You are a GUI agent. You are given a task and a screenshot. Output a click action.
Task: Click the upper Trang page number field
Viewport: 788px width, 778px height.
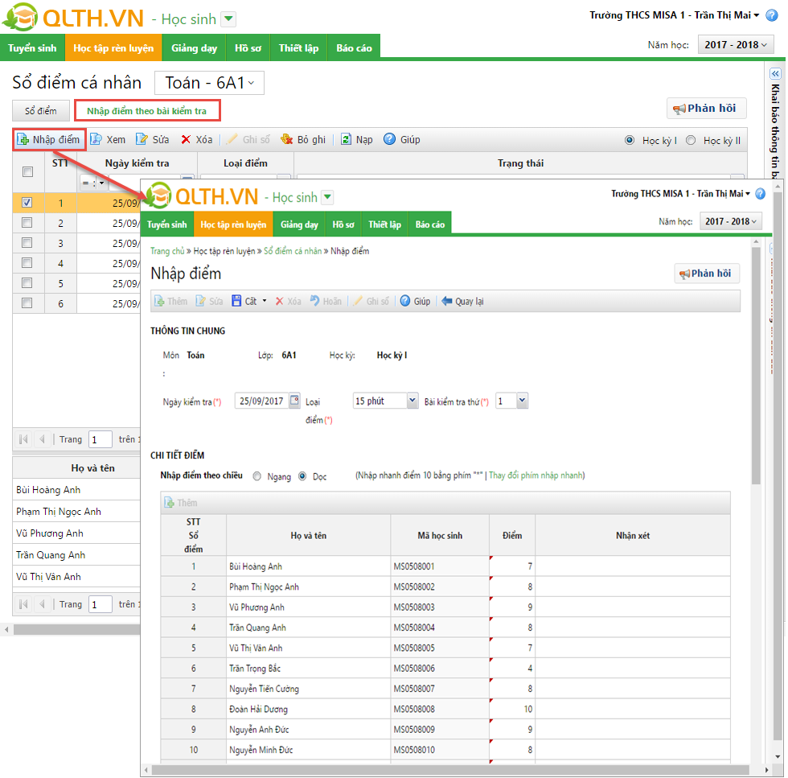click(100, 439)
